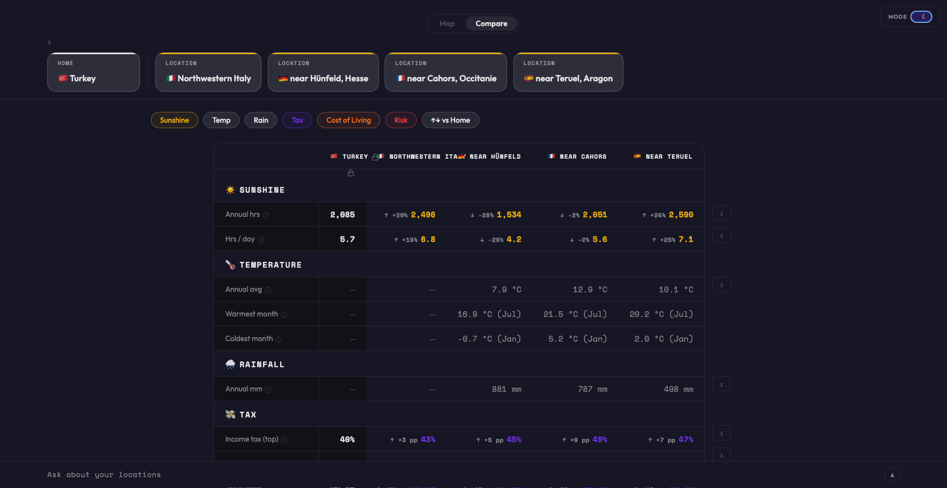Toggle the dark MODE switch

click(x=921, y=17)
